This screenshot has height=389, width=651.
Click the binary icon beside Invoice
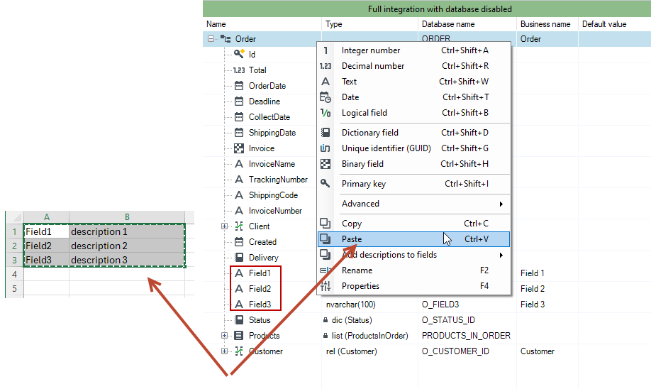(239, 148)
